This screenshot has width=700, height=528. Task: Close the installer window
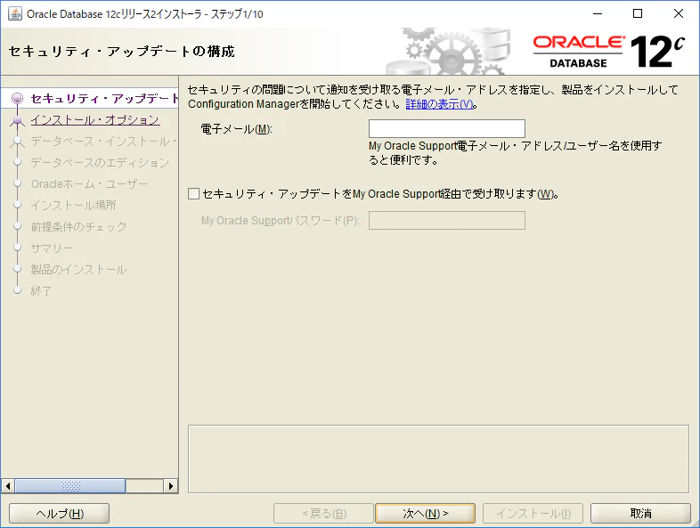point(678,14)
